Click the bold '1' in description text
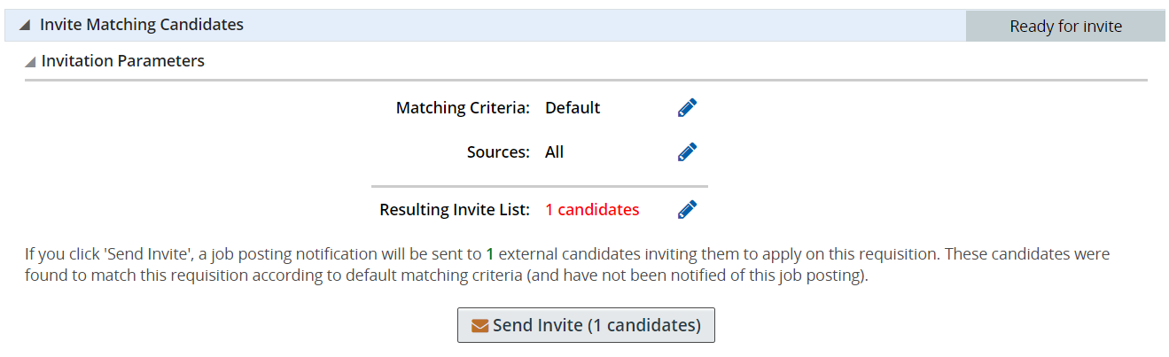 click(x=490, y=255)
